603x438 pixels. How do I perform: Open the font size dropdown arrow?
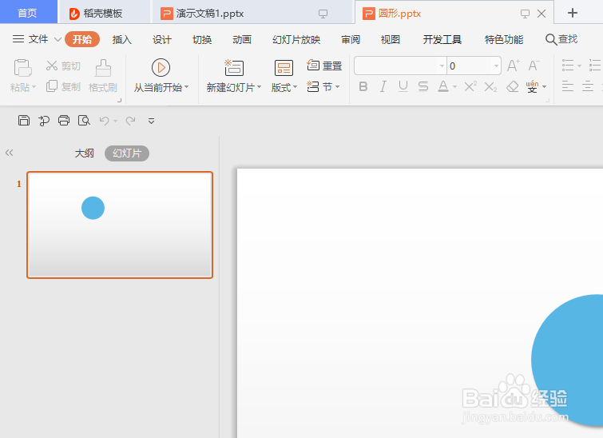point(496,66)
